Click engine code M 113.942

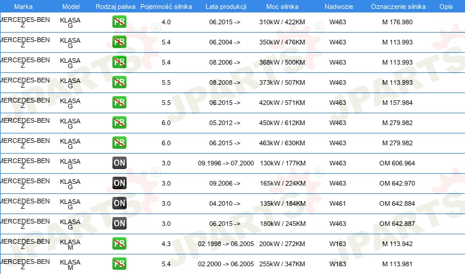click(397, 244)
